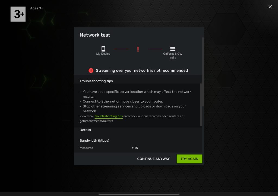Image resolution: width=278 pixels, height=196 pixels.
Task: Click the 3+ age rating badge
Action: 18,14
